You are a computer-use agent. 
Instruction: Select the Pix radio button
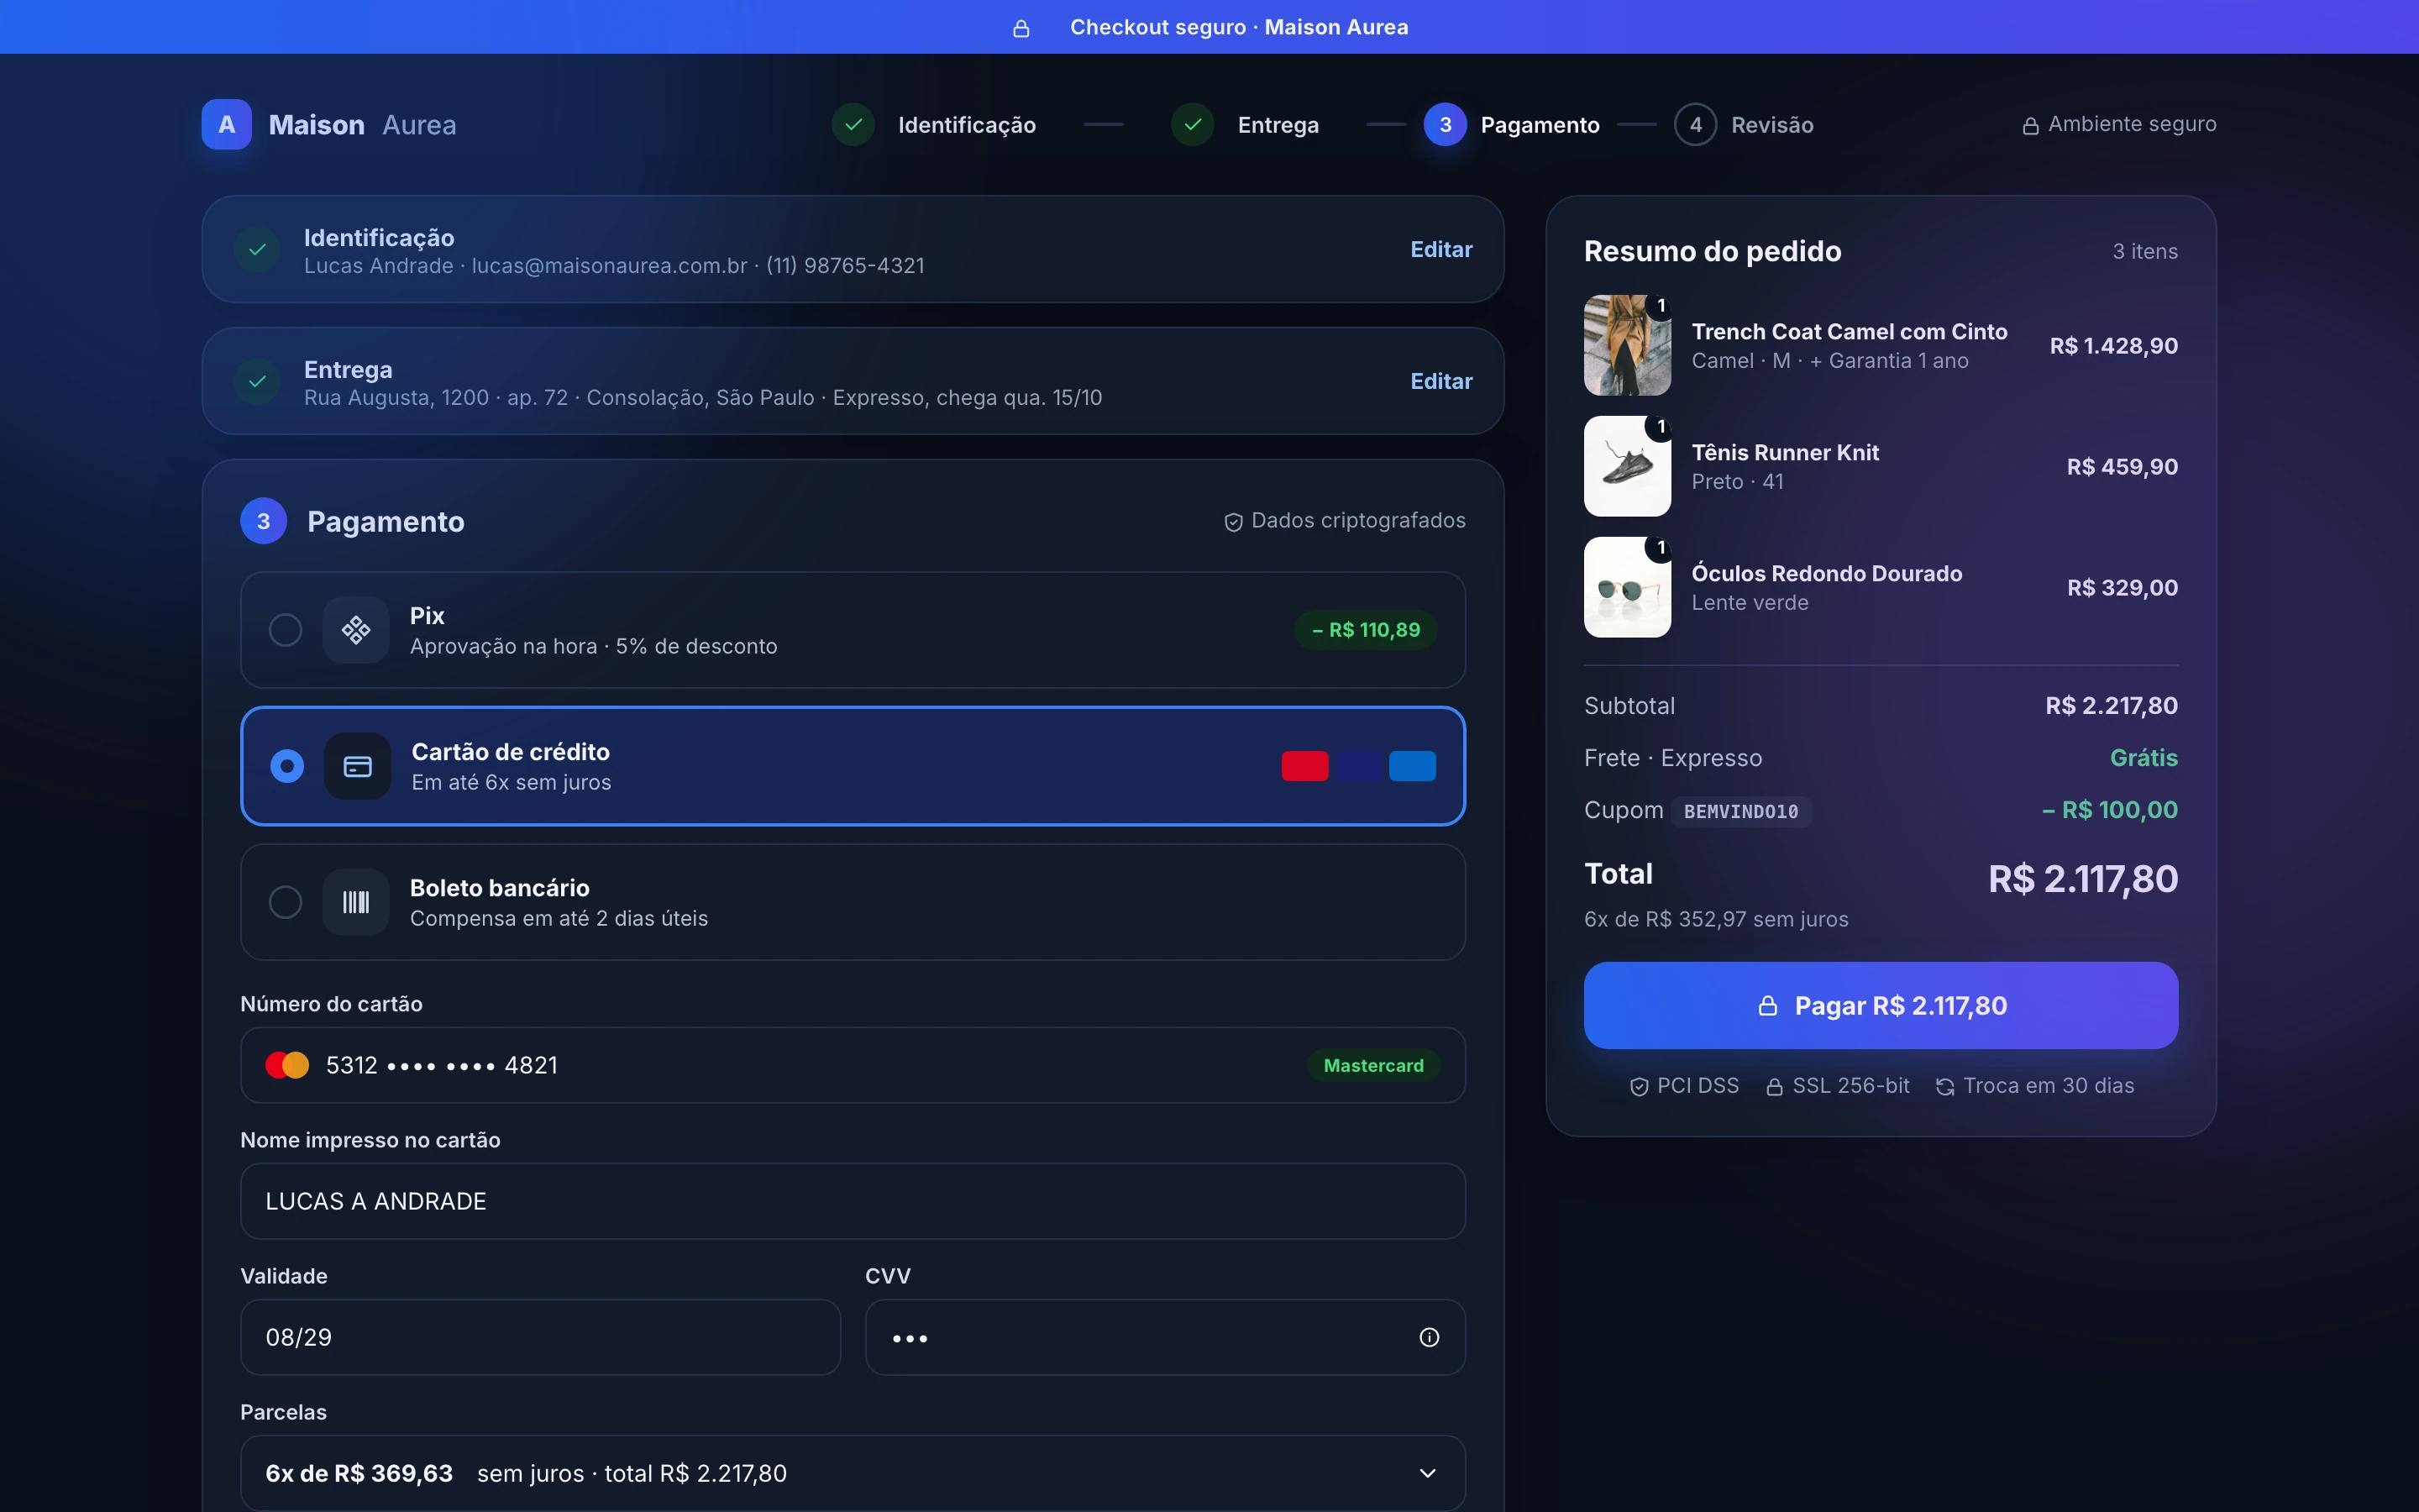(286, 630)
